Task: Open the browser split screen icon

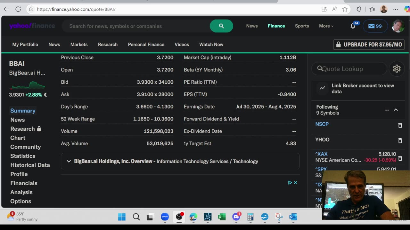Action: click(324, 9)
